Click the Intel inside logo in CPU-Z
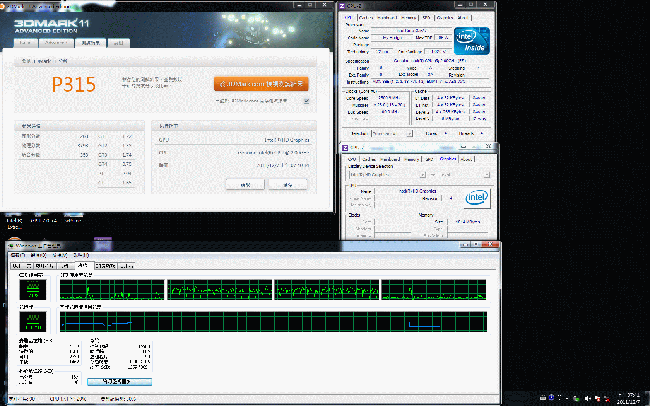Viewport: 650px width, 406px height. (472, 41)
